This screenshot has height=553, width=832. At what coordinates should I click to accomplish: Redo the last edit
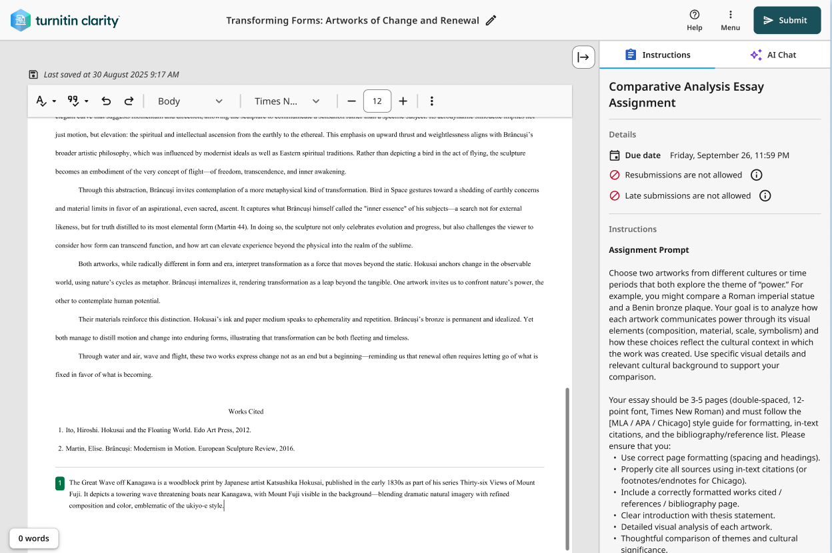click(x=128, y=101)
